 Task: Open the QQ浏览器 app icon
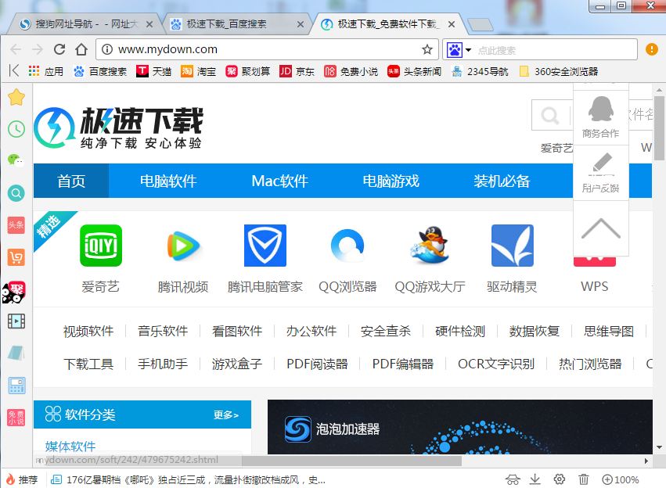pyautogui.click(x=347, y=246)
